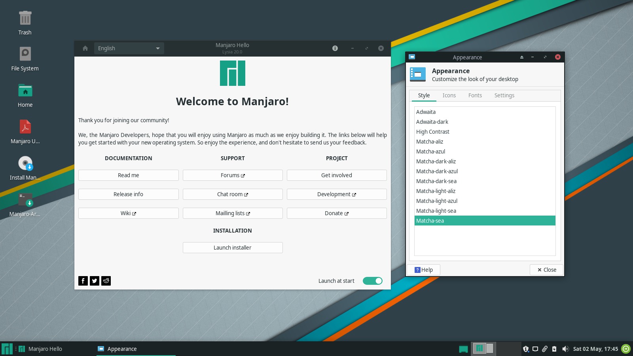Select the Matcha-light-aliz theme
This screenshot has width=633, height=356.
485,191
